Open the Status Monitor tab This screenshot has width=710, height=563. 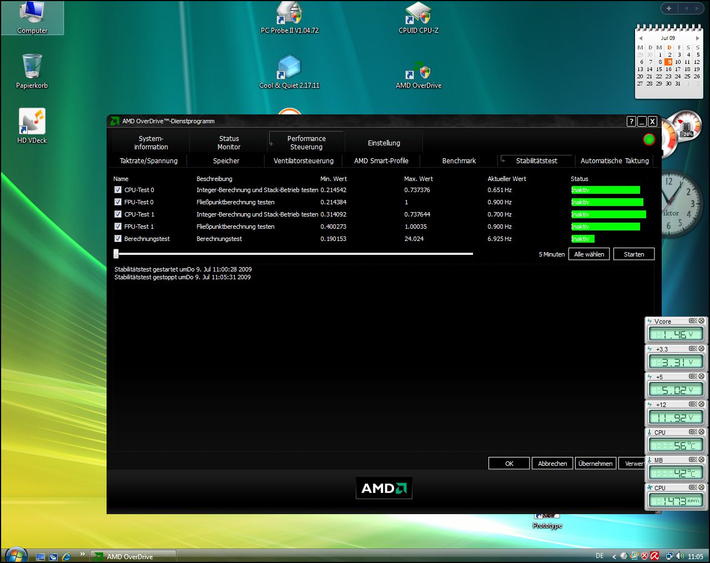pos(229,143)
